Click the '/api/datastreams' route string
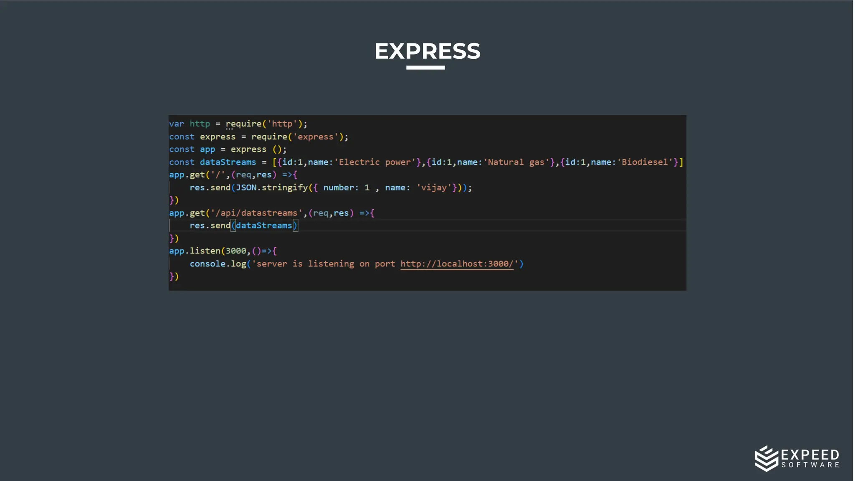This screenshot has width=855, height=481. tap(256, 213)
